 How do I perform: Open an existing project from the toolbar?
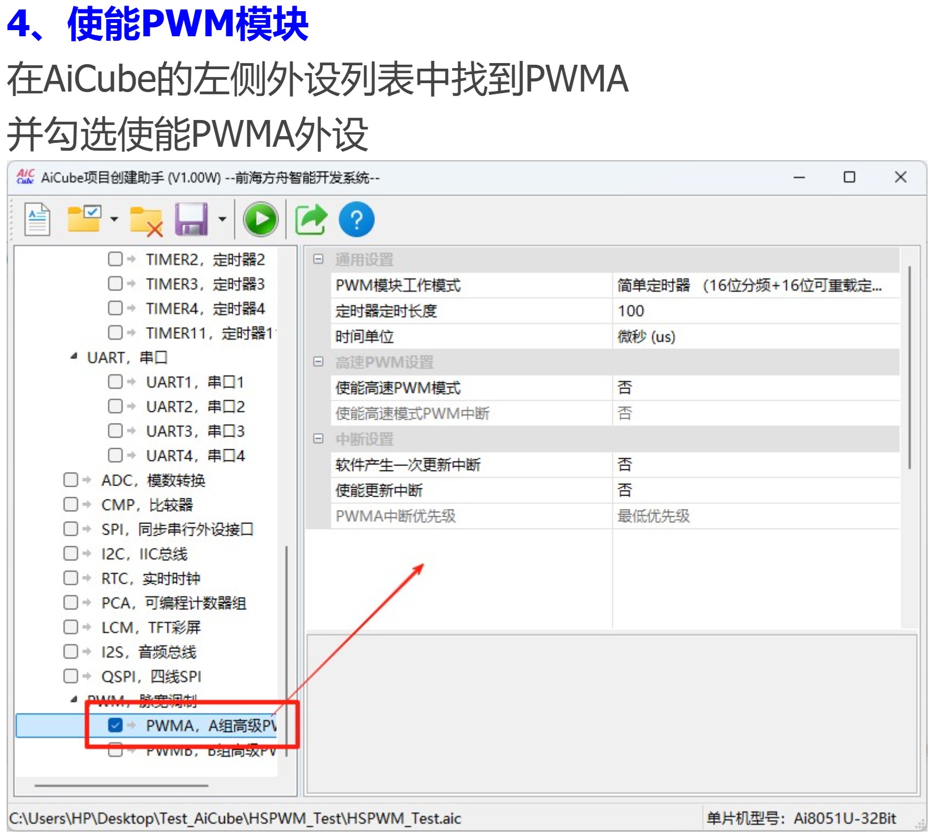coord(83,219)
